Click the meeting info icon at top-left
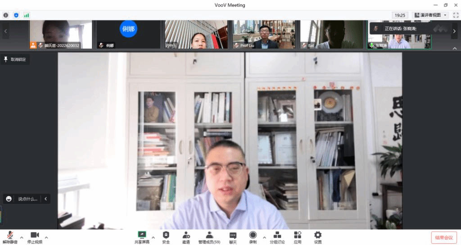This screenshot has width=461, height=245. [x=6, y=15]
